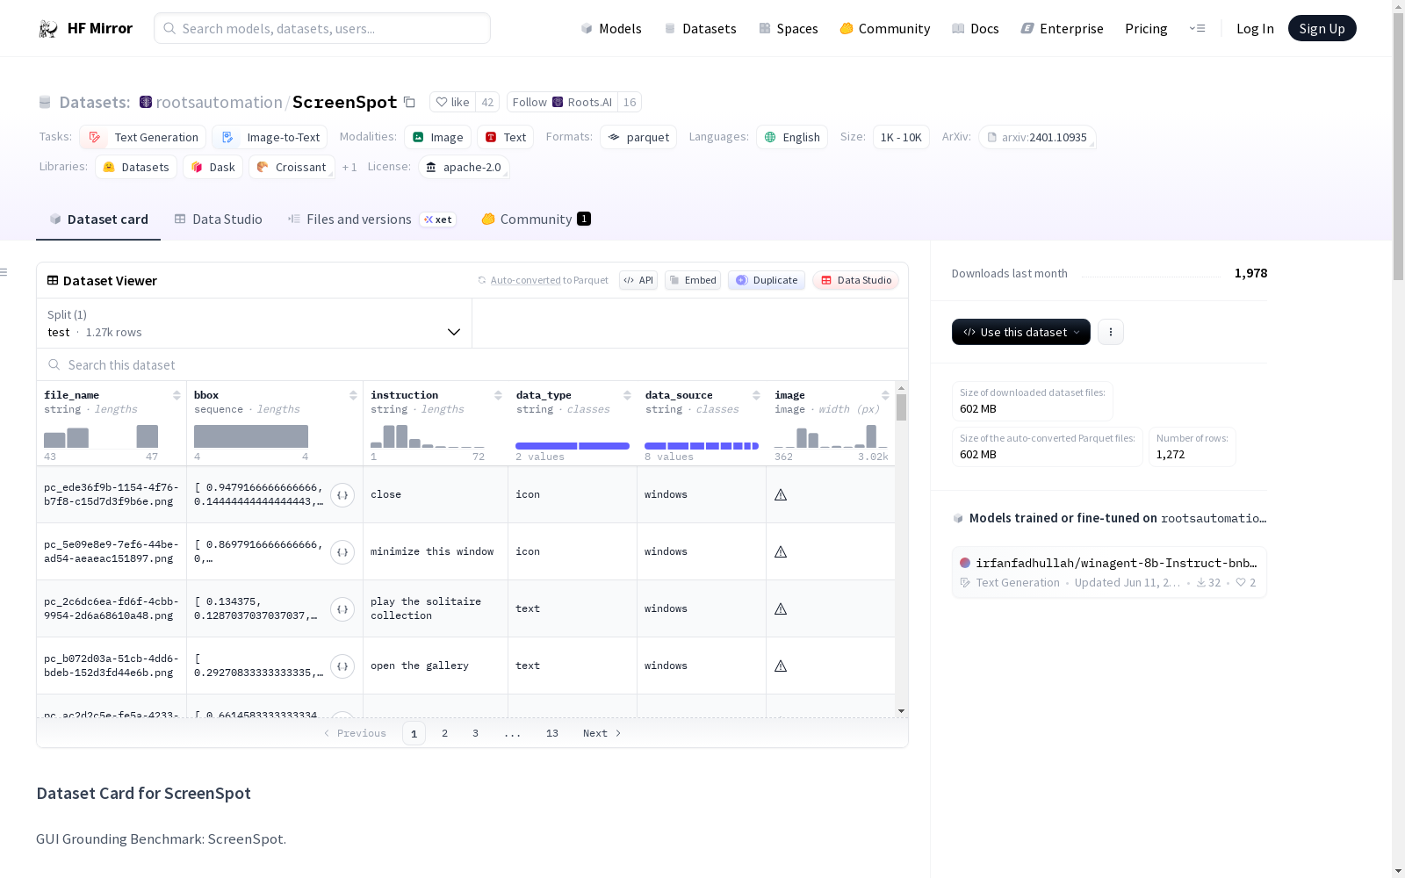This screenshot has height=878, width=1405.
Task: Sort by the file_name column sort icon
Action: (177, 395)
